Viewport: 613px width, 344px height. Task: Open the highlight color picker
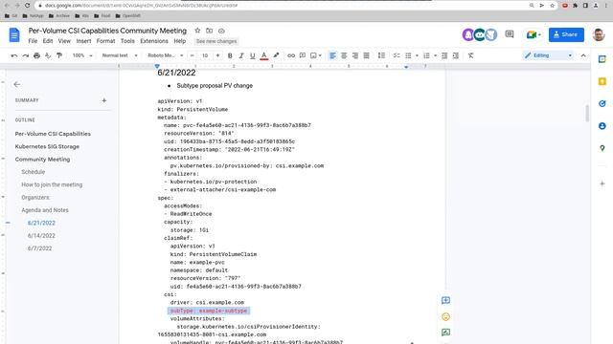point(276,55)
